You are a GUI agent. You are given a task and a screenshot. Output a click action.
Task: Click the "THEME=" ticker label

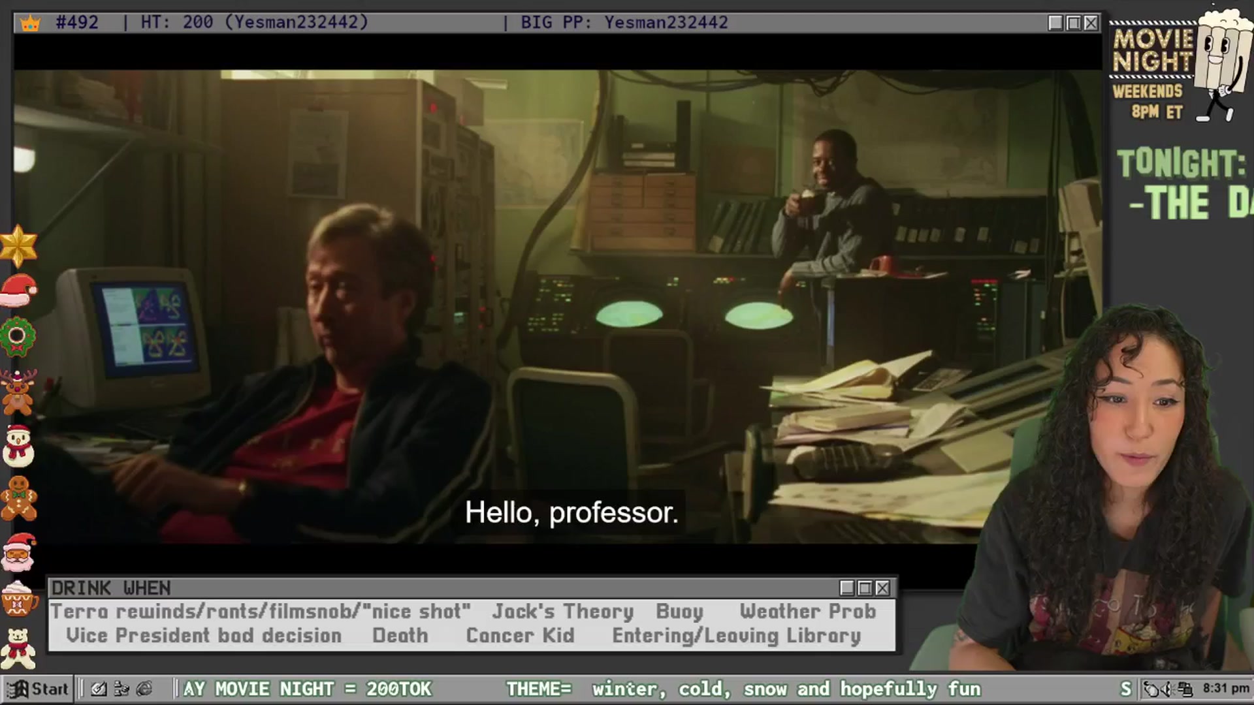click(x=539, y=689)
